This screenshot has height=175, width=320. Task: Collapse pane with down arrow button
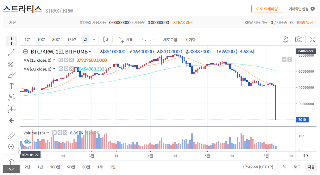[x=284, y=59]
